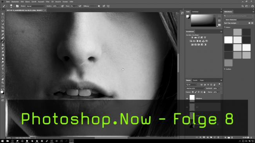Select the Eraser tool

click(x=3, y=52)
